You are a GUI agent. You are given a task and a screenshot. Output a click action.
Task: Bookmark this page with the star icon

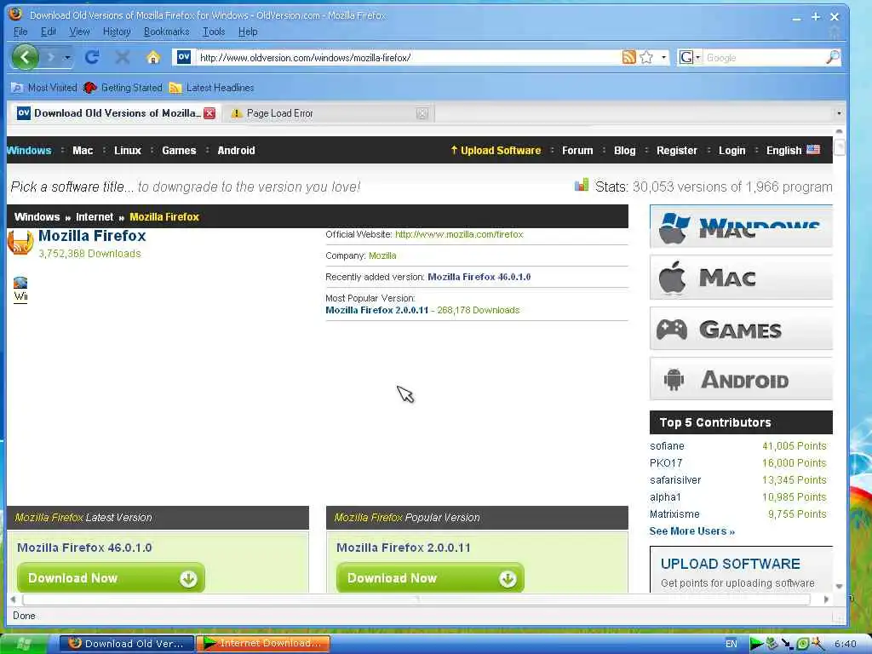click(x=646, y=57)
